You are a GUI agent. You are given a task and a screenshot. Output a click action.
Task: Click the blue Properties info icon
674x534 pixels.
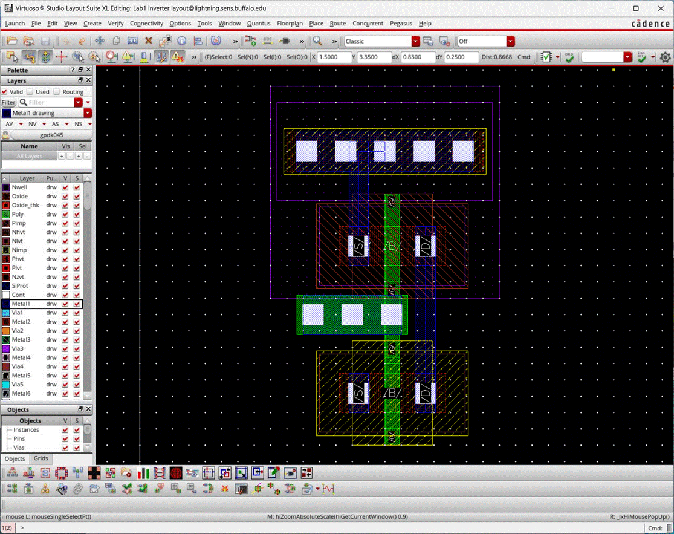tap(181, 41)
